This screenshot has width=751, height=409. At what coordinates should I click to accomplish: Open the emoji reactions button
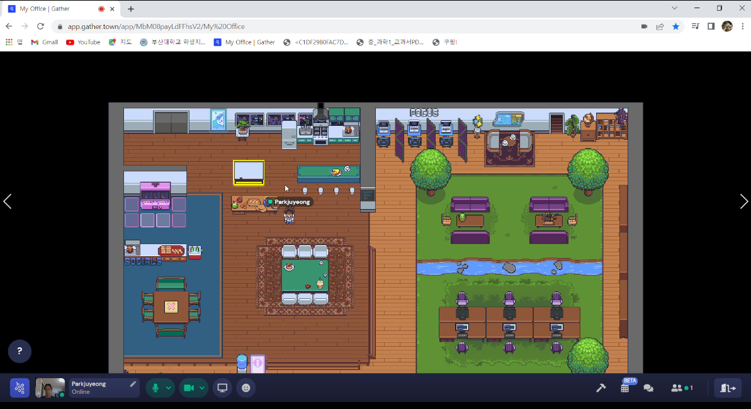point(246,388)
